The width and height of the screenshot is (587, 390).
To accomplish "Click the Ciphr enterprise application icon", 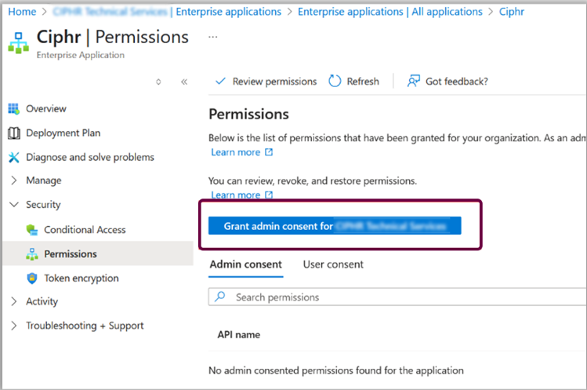I will (18, 43).
